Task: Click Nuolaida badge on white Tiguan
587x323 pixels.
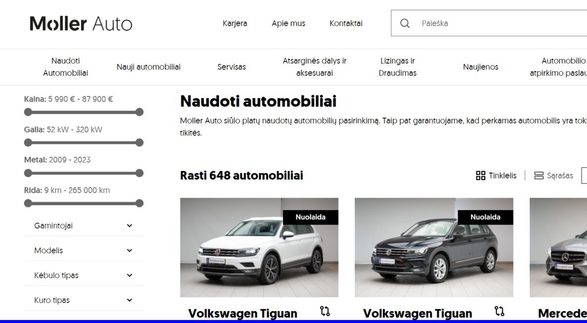Action: pos(310,217)
